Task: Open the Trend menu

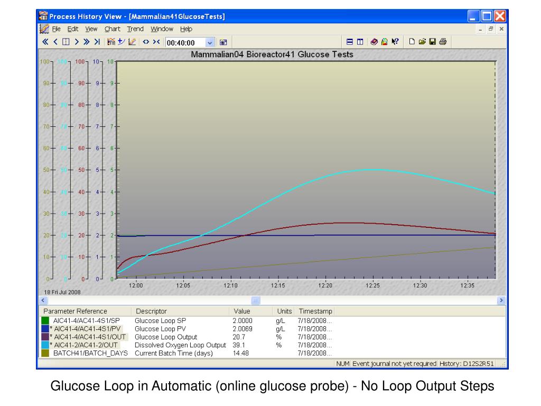Action: point(135,29)
